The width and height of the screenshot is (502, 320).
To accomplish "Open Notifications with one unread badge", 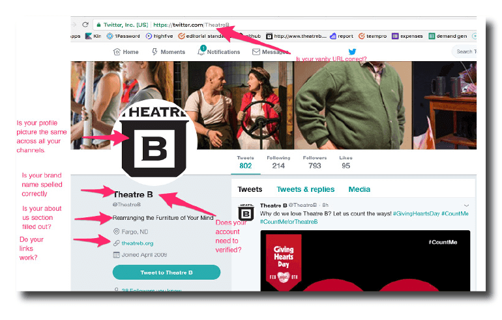I will pos(218,51).
